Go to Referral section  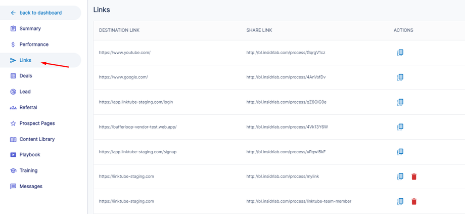pyautogui.click(x=28, y=108)
